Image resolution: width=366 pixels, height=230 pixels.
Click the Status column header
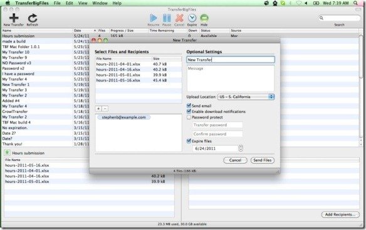214,31
